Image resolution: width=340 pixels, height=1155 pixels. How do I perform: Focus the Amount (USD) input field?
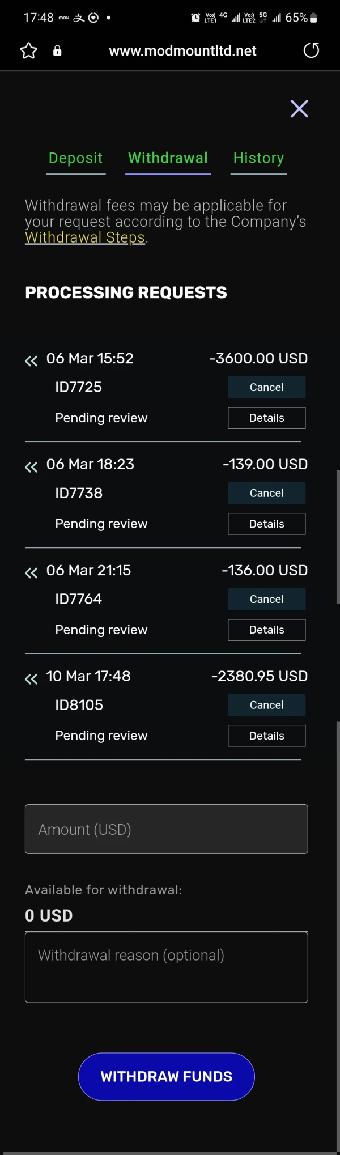pos(166,829)
